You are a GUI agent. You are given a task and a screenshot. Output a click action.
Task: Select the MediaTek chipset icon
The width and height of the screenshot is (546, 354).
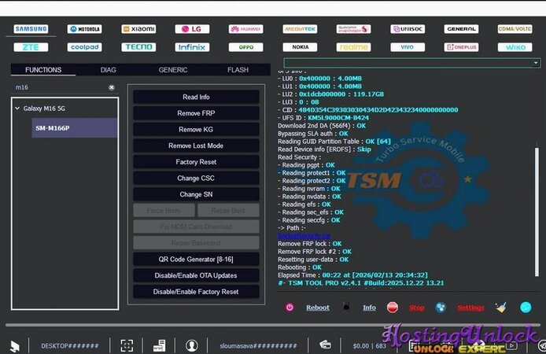[x=300, y=29]
